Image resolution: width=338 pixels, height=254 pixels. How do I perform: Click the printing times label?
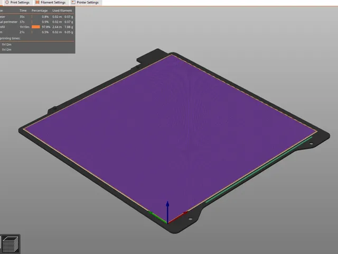coord(10,38)
